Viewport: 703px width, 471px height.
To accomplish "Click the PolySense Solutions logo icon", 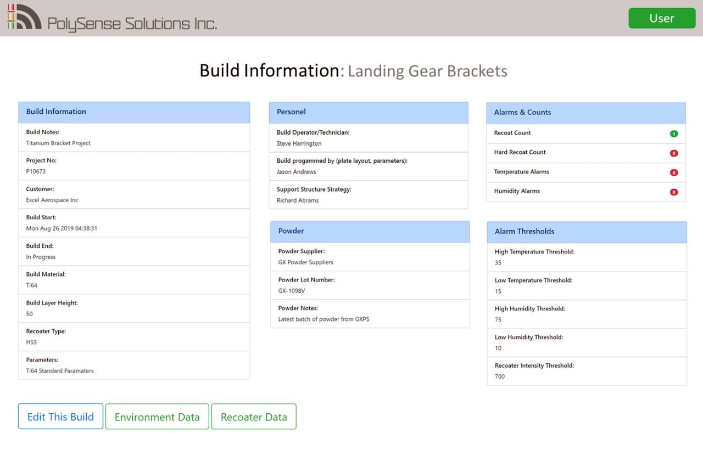I will (x=24, y=17).
